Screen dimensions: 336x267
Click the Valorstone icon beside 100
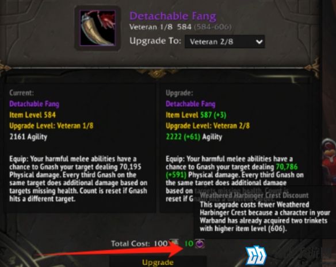[x=174, y=243]
